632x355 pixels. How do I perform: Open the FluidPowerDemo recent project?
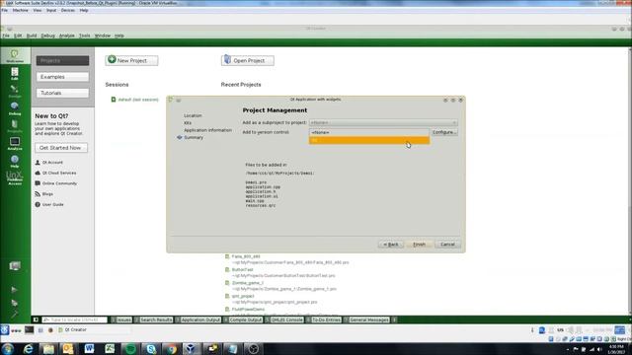(x=248, y=309)
